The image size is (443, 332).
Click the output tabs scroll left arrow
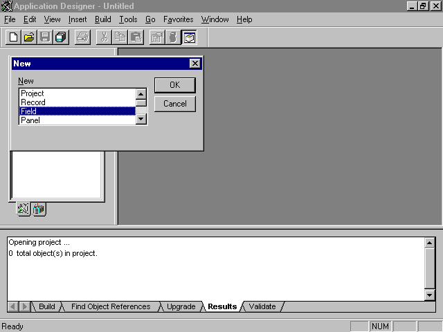[12, 306]
